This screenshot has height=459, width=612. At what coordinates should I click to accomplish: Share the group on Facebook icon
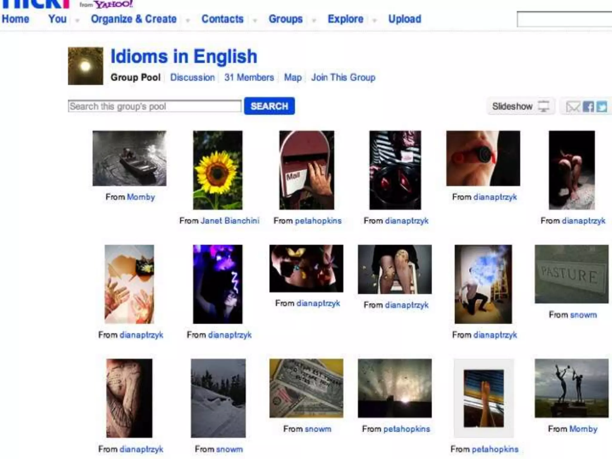coord(588,106)
